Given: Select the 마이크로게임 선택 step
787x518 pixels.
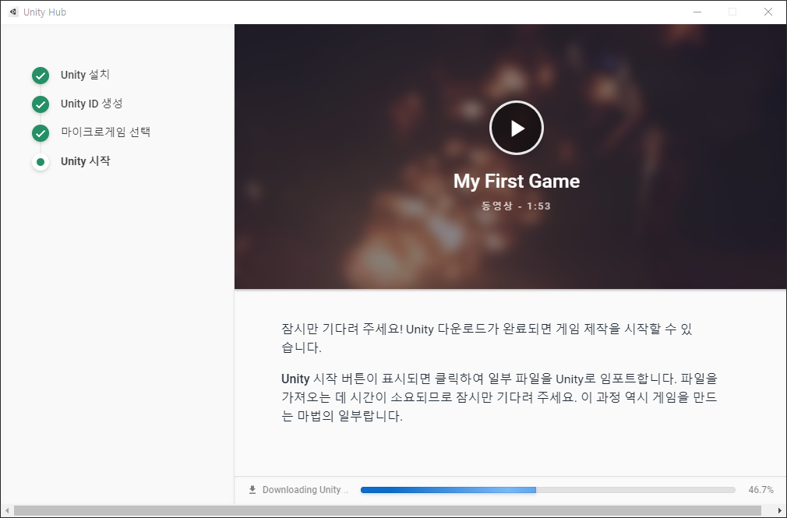Looking at the screenshot, I should tap(105, 132).
